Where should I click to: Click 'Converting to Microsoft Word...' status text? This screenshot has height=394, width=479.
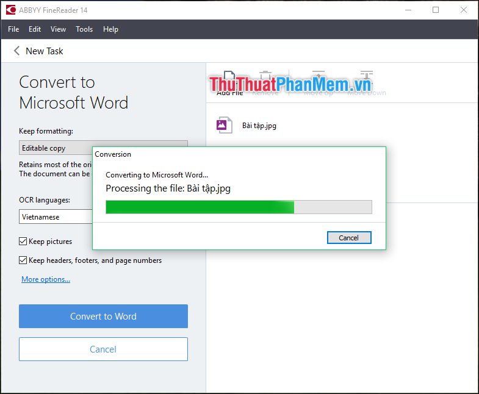pyautogui.click(x=157, y=175)
